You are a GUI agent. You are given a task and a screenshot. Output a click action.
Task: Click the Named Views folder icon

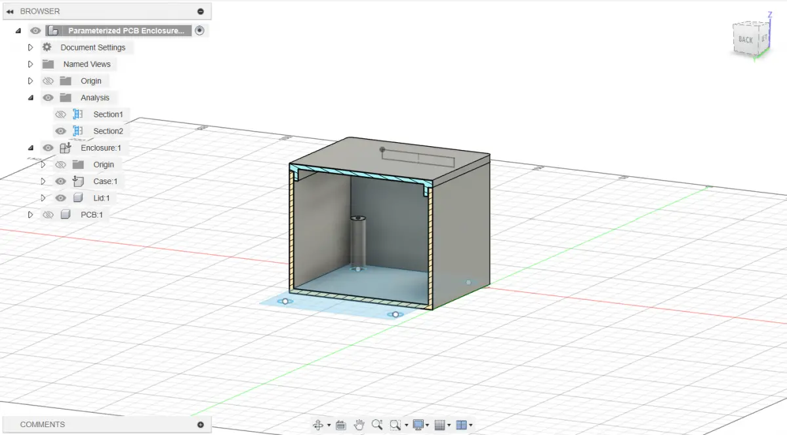pos(48,64)
